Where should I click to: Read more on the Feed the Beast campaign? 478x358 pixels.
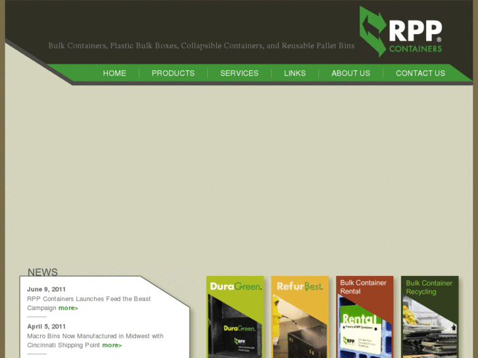click(68, 308)
